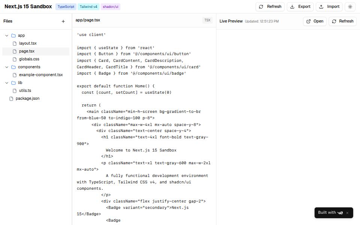
Task: Toggle the theme using the sun icon
Action: pyautogui.click(x=350, y=6)
